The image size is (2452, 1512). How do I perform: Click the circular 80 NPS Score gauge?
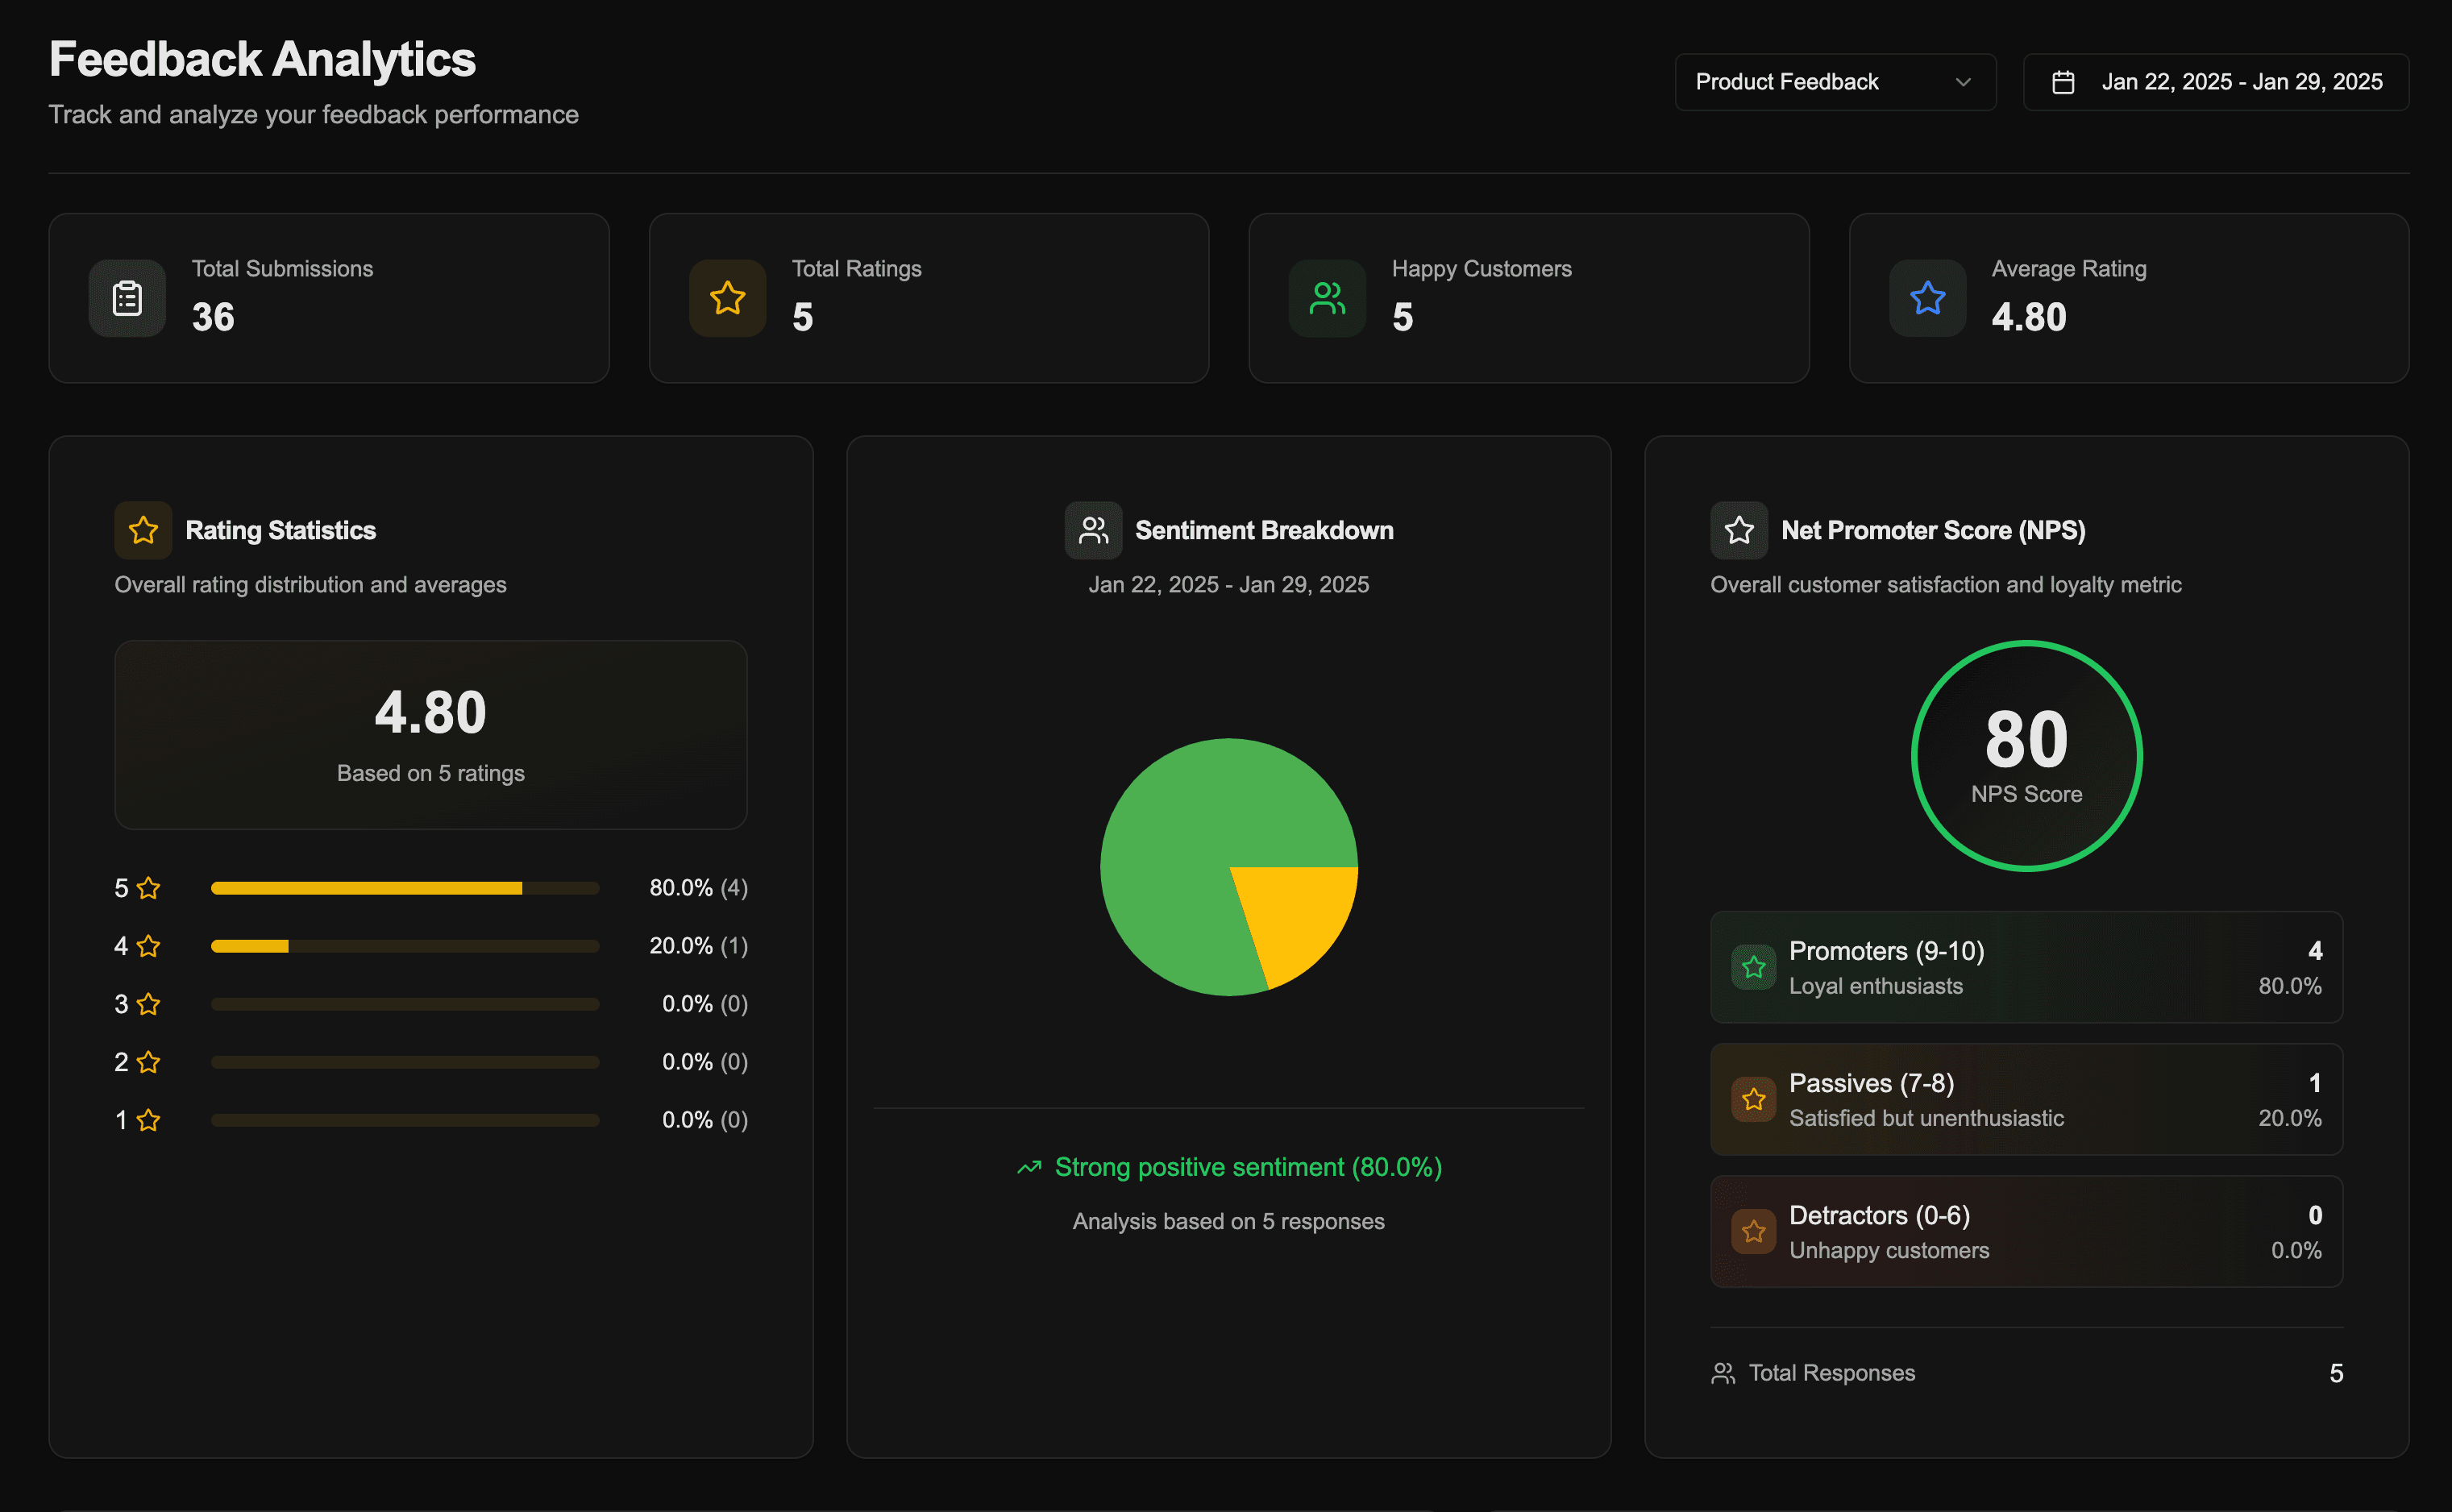click(x=2026, y=756)
